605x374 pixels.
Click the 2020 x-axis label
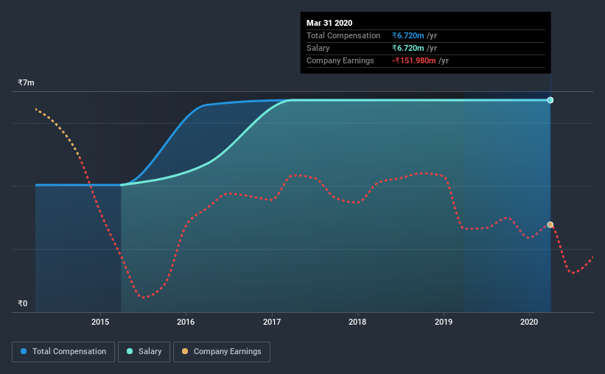[x=529, y=322]
